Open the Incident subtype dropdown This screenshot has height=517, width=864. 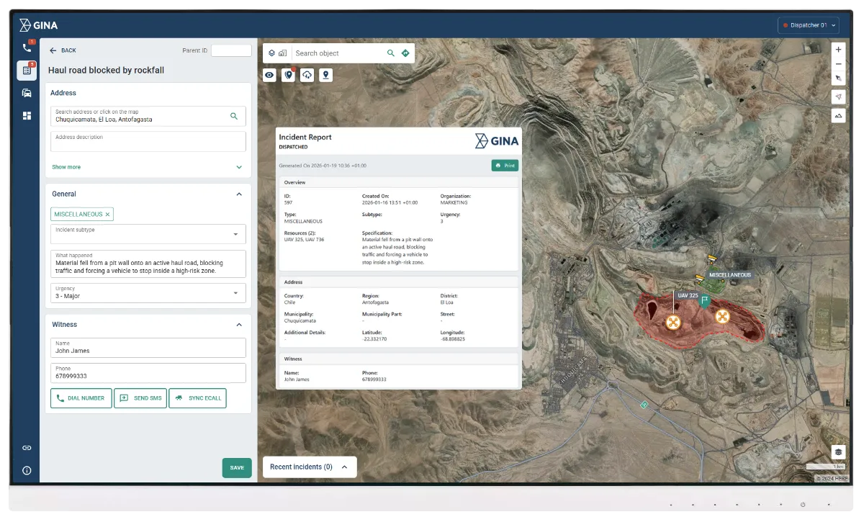pos(235,234)
